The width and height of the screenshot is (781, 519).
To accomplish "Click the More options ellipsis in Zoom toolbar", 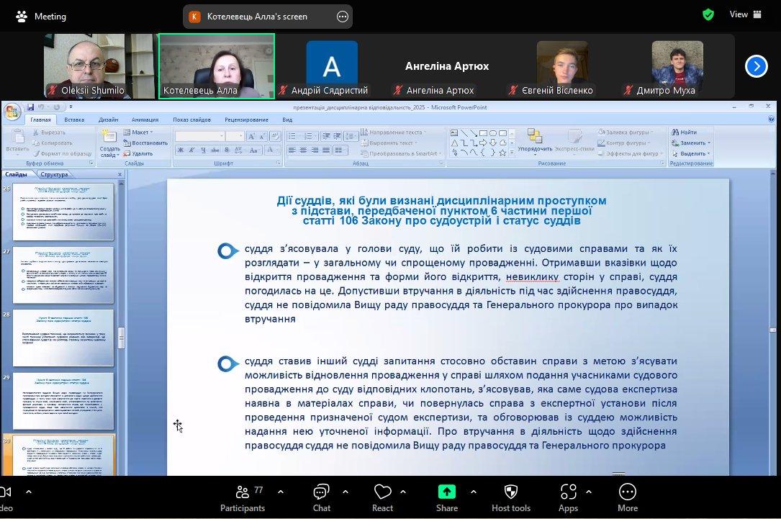I will pyautogui.click(x=628, y=497).
